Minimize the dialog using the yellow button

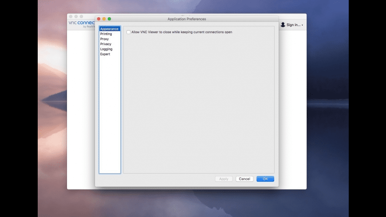pyautogui.click(x=104, y=19)
